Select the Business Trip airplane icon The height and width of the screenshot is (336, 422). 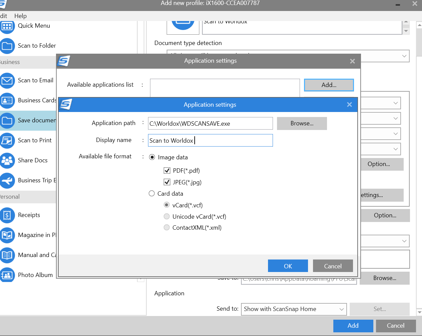7,181
